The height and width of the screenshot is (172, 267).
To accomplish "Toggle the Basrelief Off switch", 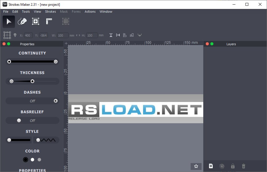I will (32, 121).
